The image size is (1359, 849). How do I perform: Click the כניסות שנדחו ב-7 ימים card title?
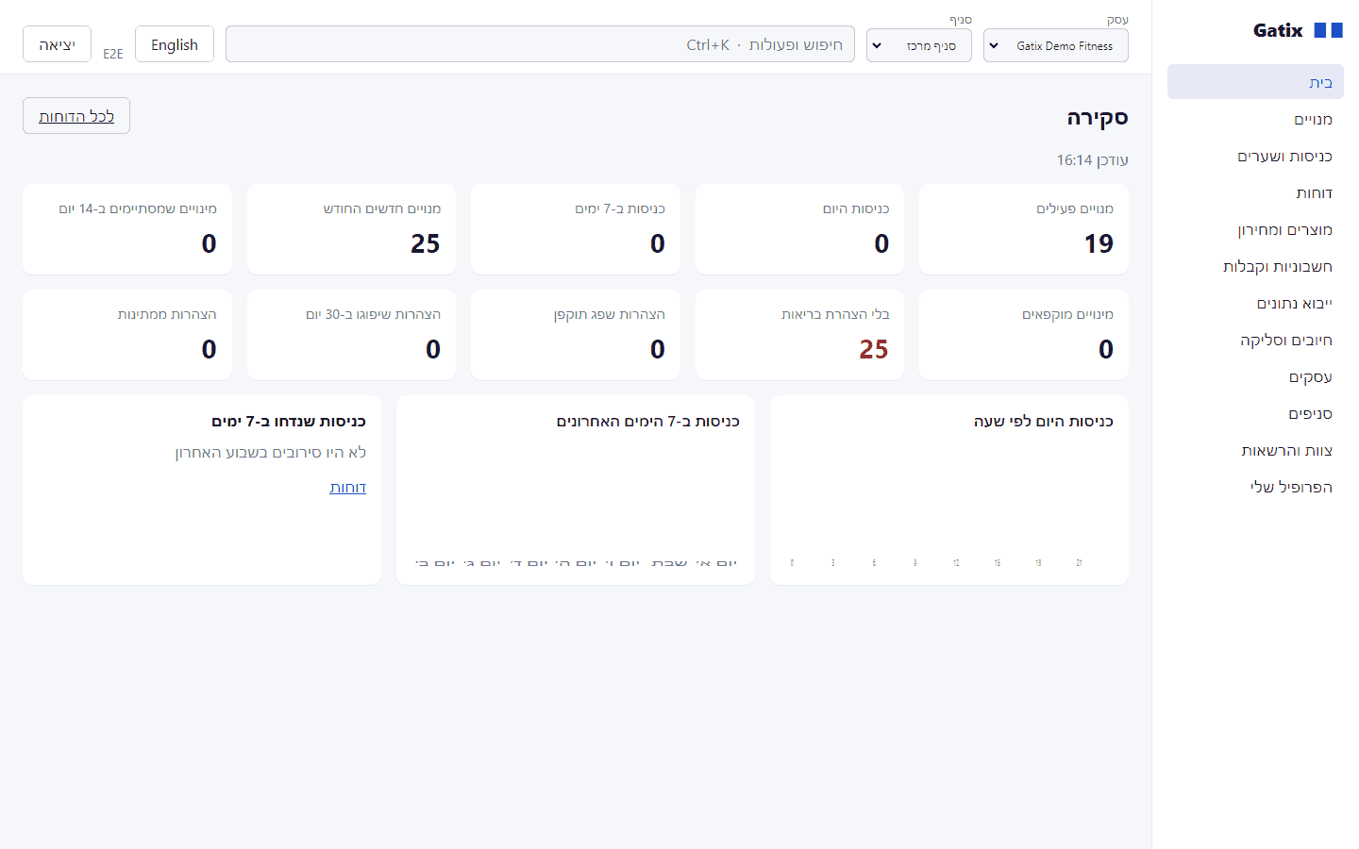(289, 421)
